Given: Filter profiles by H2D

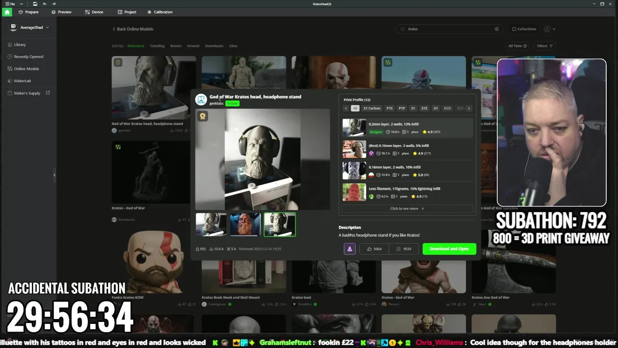Looking at the screenshot, I should [x=448, y=108].
